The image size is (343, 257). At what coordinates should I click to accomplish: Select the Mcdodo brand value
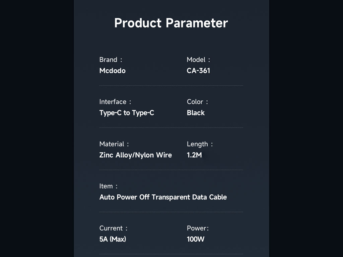tap(113, 71)
